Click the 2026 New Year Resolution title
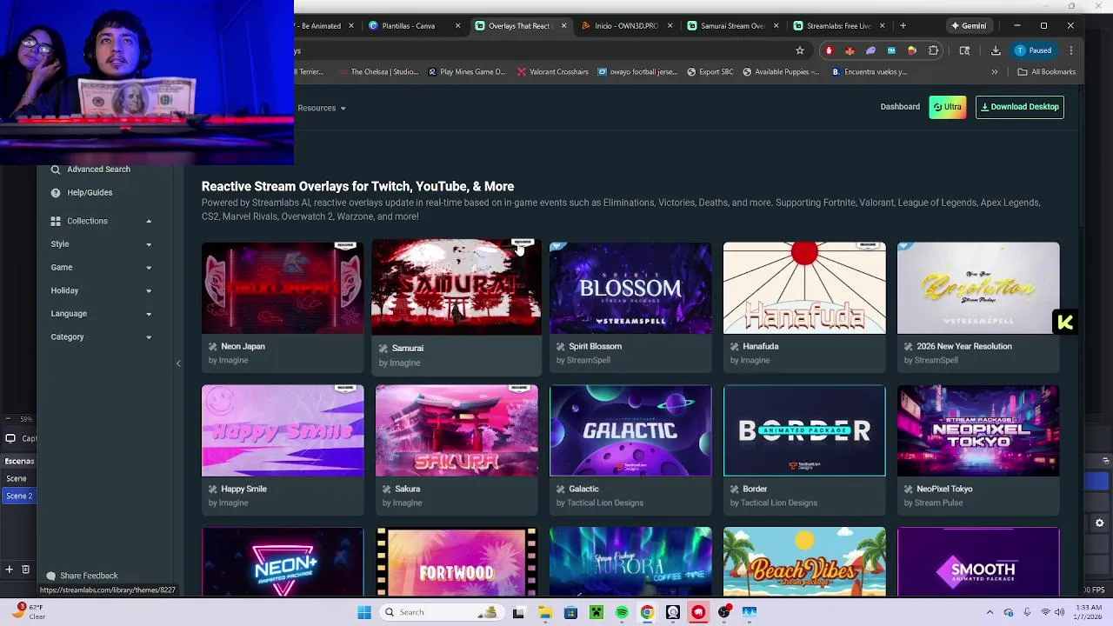This screenshot has width=1113, height=626. pos(964,346)
